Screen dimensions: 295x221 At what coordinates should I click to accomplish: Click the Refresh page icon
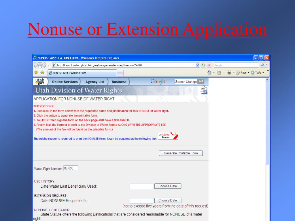[203, 65]
